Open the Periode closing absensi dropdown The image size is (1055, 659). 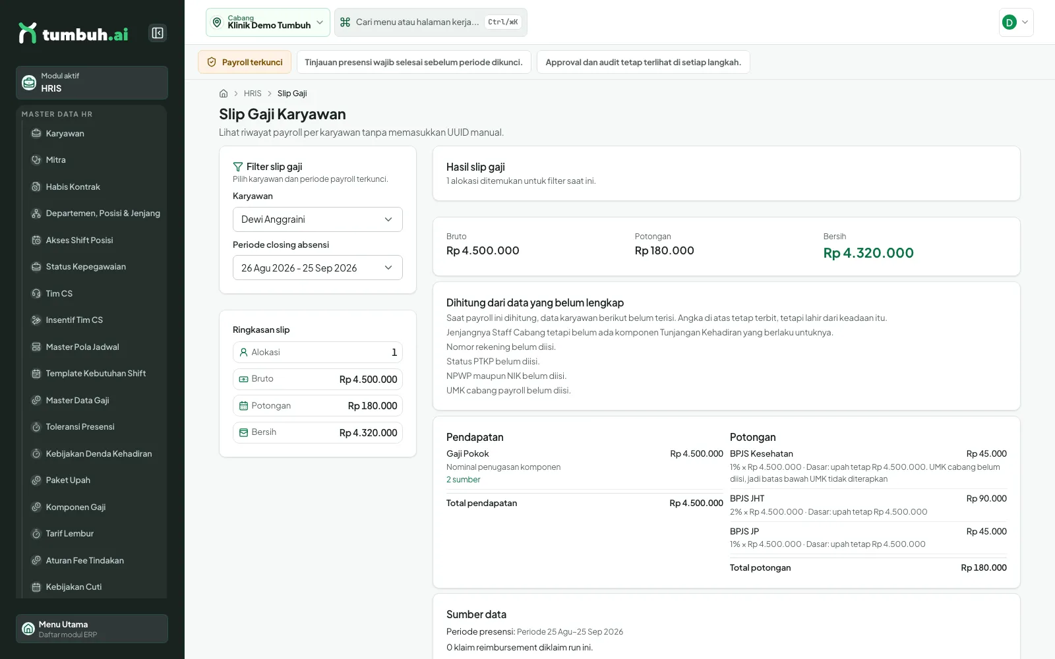click(317, 268)
